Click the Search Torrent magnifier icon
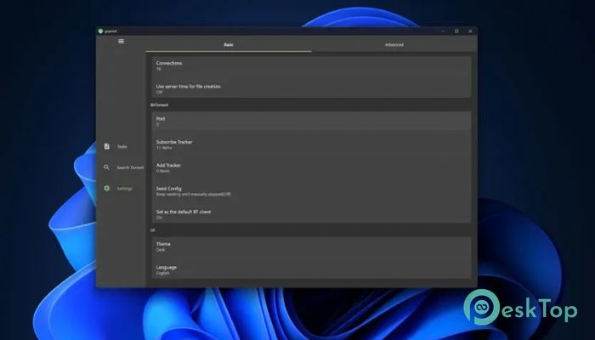 tap(106, 167)
